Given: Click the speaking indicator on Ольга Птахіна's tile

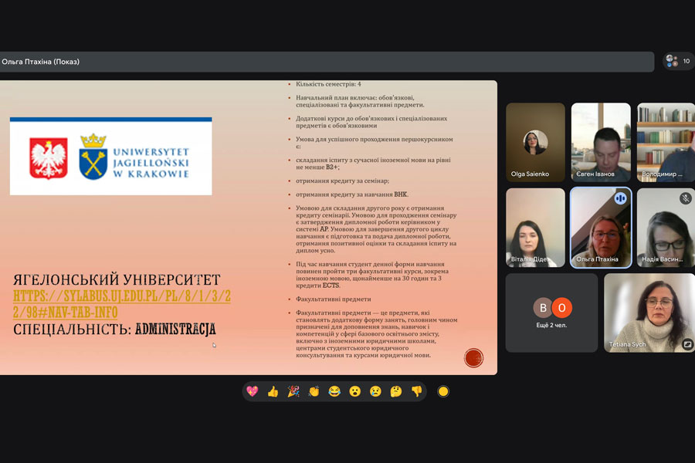Looking at the screenshot, I should click(x=620, y=198).
